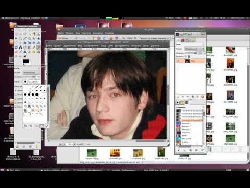Select Blue Green gradient in list
The image size is (250, 188).
coord(189,139)
